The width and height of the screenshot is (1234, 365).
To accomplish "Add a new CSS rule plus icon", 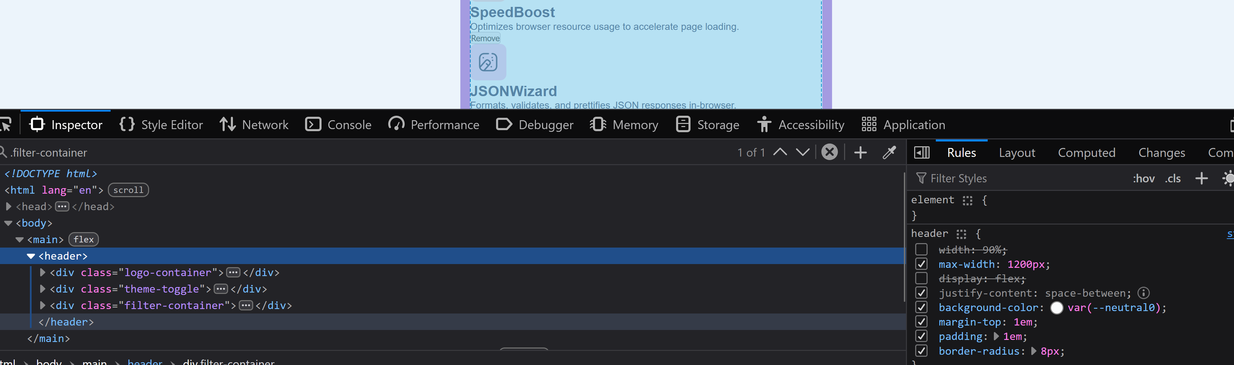I will [1201, 178].
